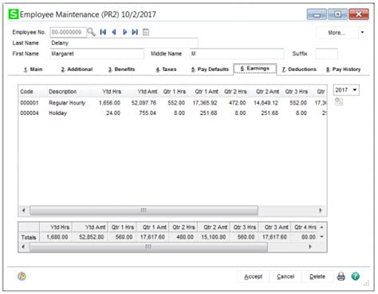Click the Sage logo icon in title bar
The height and width of the screenshot is (294, 378).
14,14
